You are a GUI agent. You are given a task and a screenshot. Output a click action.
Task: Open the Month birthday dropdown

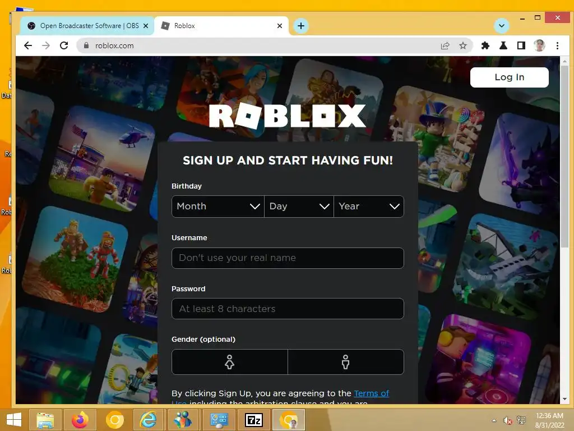pyautogui.click(x=218, y=207)
